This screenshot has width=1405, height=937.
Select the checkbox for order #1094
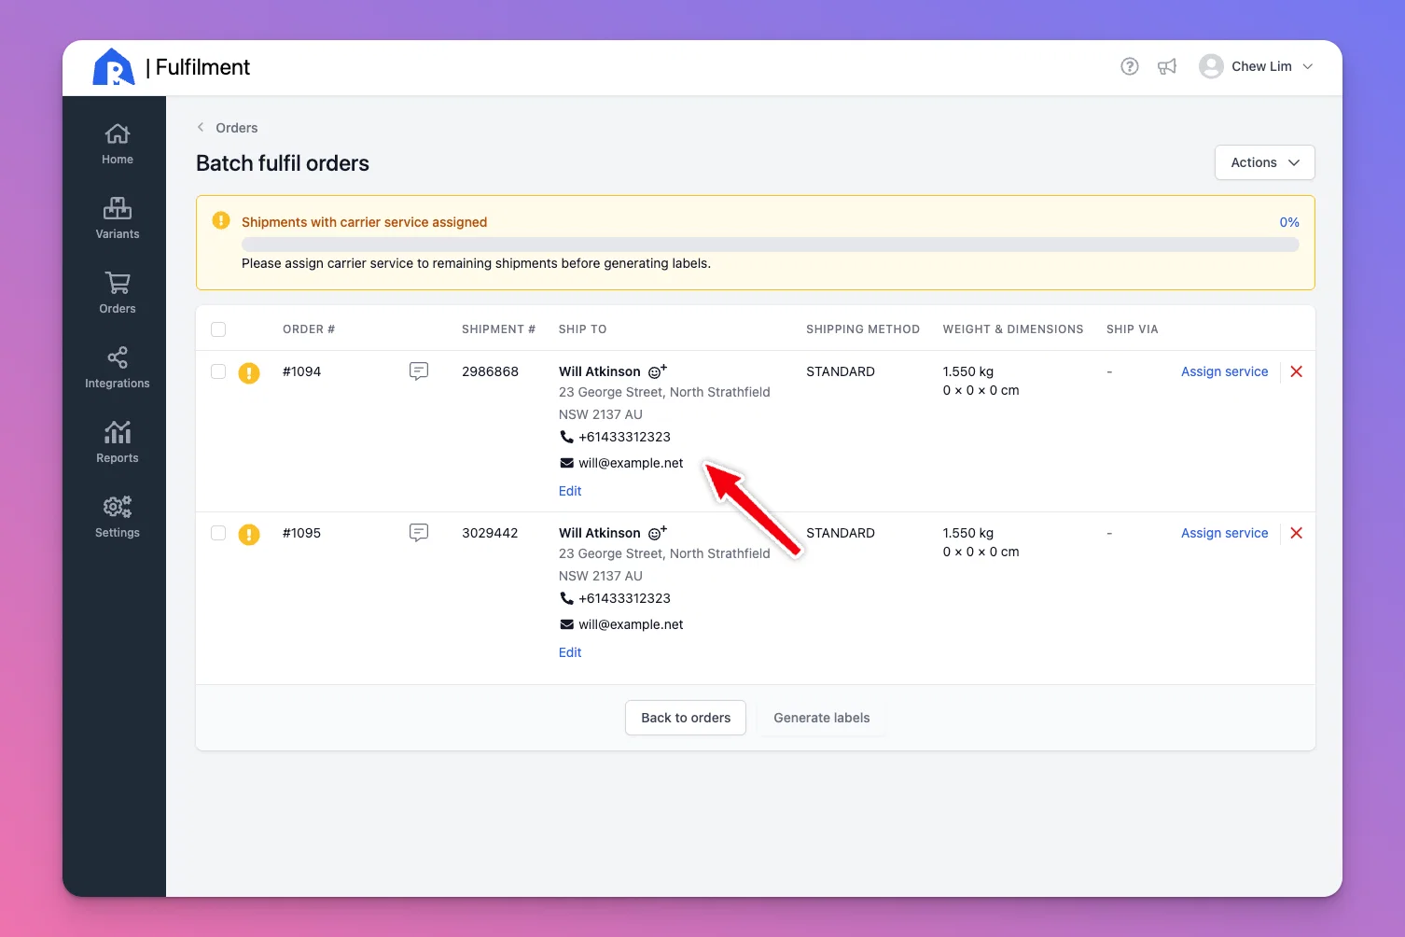point(218,371)
